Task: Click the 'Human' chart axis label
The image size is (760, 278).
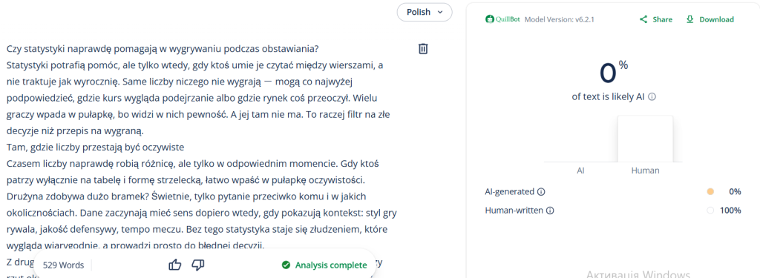Action: [645, 171]
